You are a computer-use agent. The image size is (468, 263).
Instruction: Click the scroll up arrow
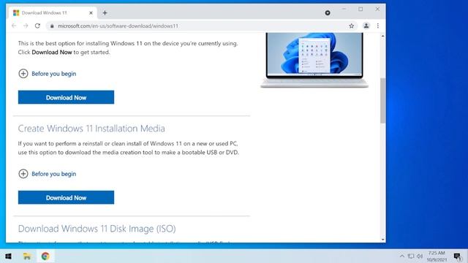[x=382, y=36]
